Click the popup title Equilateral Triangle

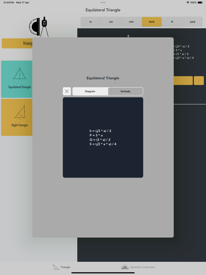click(103, 78)
